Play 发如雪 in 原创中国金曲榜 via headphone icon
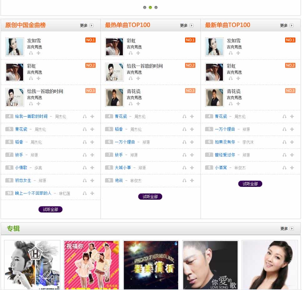 click(x=31, y=53)
